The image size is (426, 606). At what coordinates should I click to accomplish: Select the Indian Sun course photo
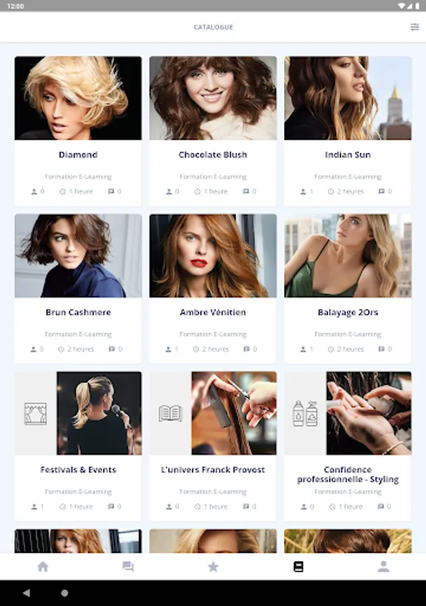348,98
